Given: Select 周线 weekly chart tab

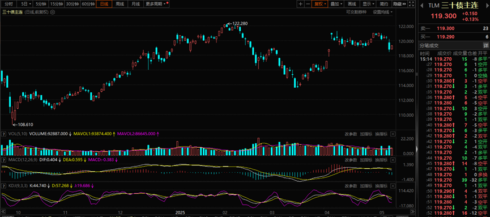Looking at the screenshot, I should click(120, 4).
